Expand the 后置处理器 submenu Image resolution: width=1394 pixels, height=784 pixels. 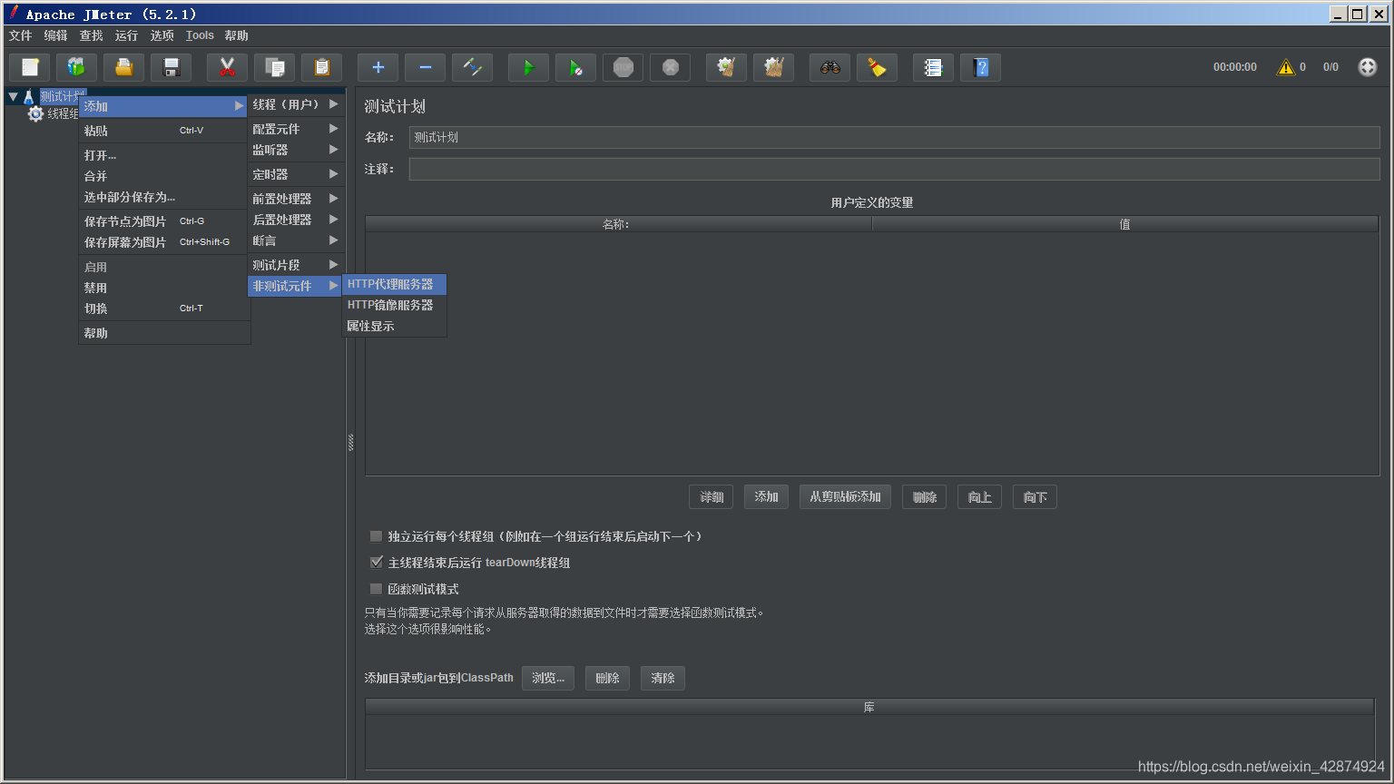pos(295,220)
